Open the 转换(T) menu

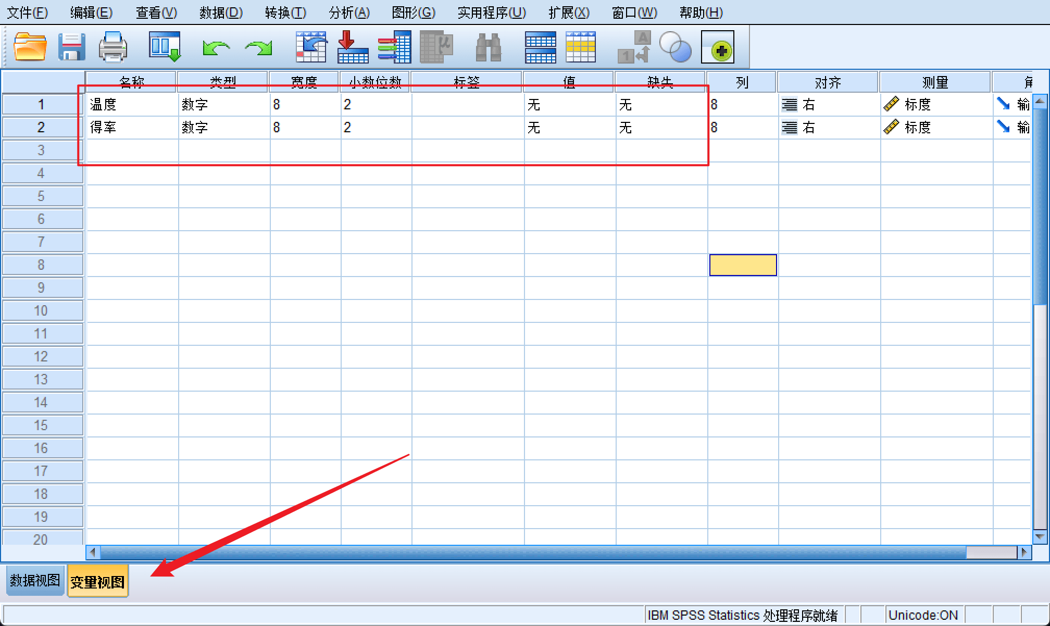285,12
